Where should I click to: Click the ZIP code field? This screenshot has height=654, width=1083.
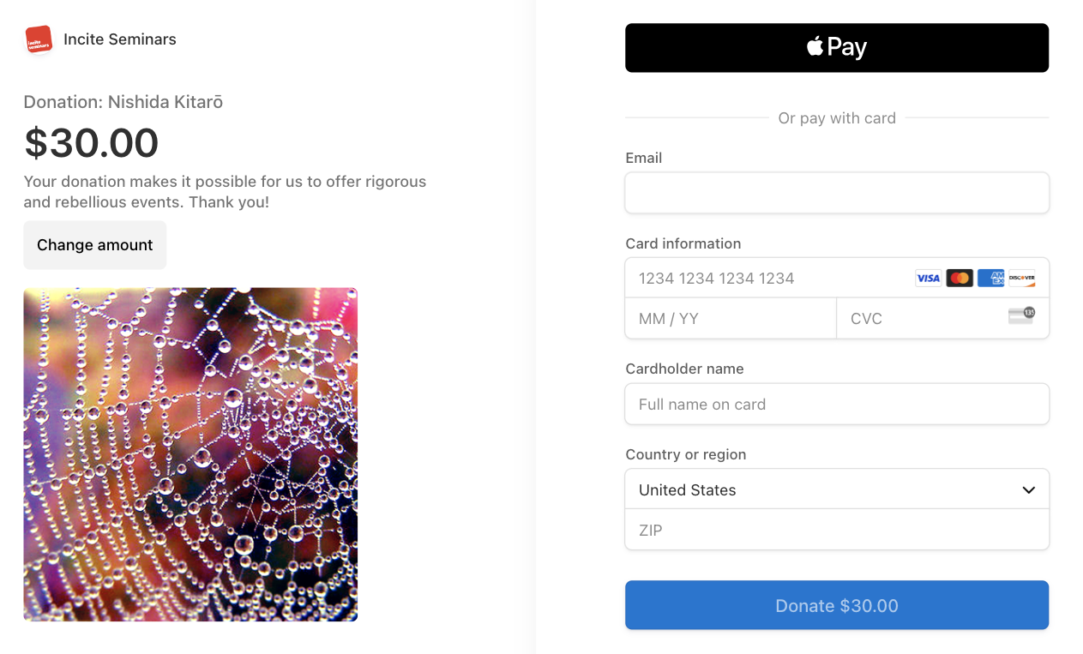pos(837,530)
